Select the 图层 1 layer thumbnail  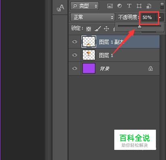pyautogui.click(x=89, y=55)
